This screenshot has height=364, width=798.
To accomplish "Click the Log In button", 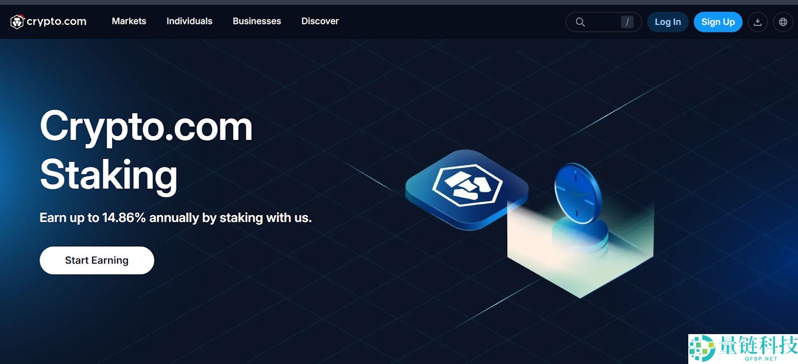I will pyautogui.click(x=668, y=22).
